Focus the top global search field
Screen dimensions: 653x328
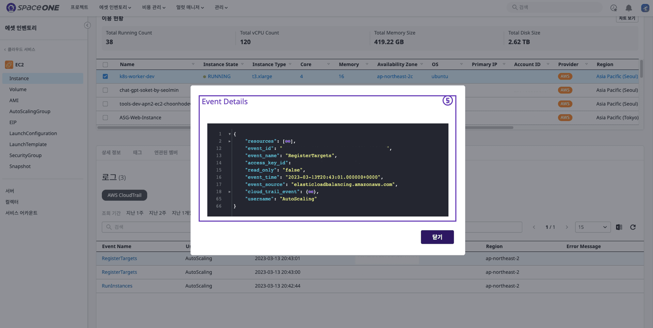[554, 7]
